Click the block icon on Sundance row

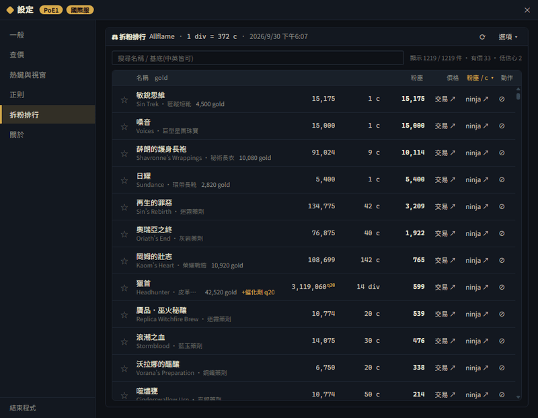coord(502,179)
